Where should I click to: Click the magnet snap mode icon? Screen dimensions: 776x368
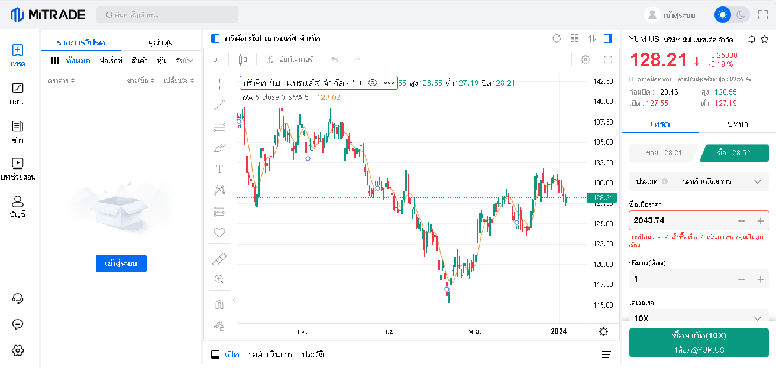219,305
